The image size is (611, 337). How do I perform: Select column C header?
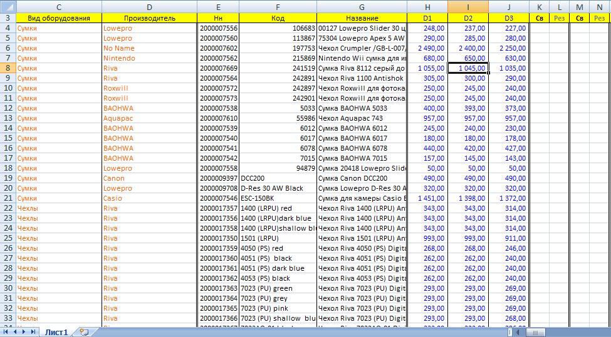(x=59, y=7)
